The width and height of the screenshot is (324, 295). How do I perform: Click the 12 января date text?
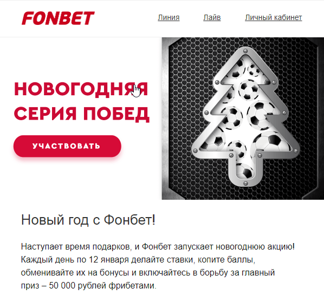click(x=109, y=260)
